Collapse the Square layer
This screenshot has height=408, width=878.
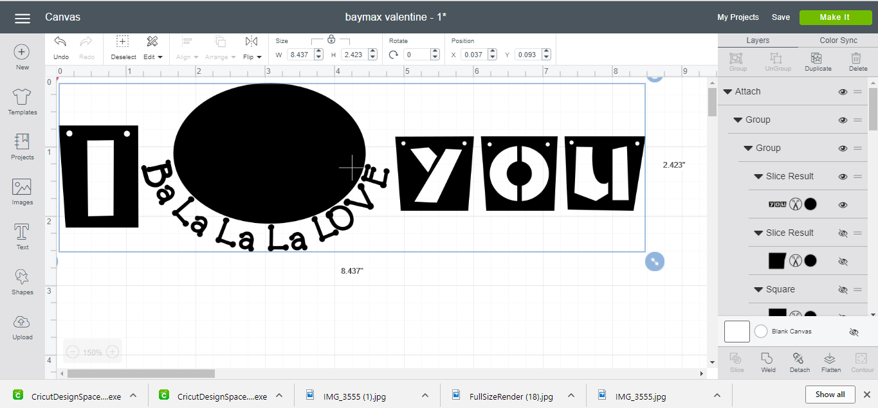[x=759, y=290]
